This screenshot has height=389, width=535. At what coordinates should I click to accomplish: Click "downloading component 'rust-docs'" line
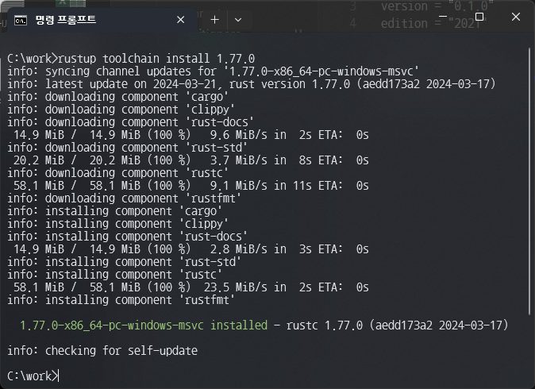click(x=130, y=121)
